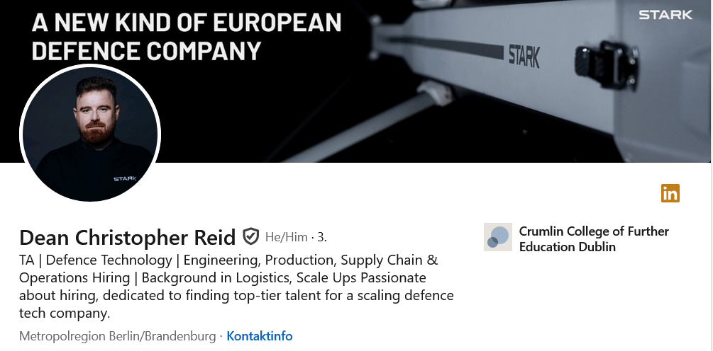Click the STARK logo in banner corner
The image size is (713, 351).
pyautogui.click(x=665, y=15)
